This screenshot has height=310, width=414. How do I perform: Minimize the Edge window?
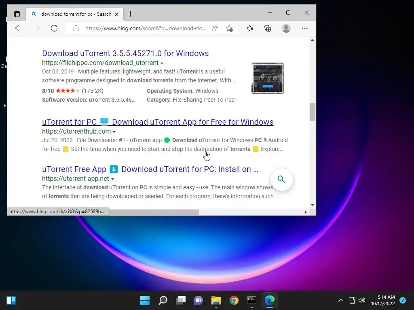(x=270, y=13)
